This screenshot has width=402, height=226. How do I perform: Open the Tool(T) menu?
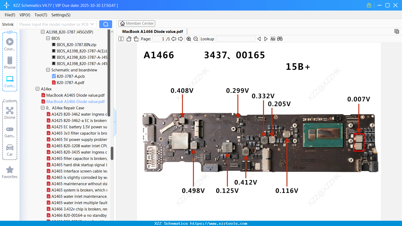(41, 15)
